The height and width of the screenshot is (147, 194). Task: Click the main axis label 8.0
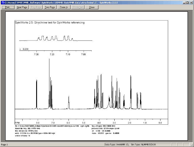38,123
